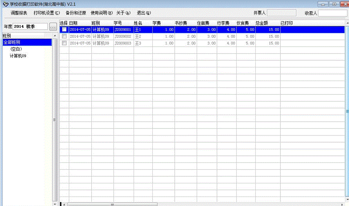Click the '...' button beside 年度 field

click(x=53, y=27)
